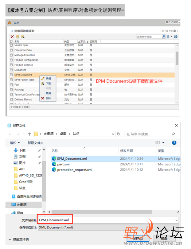Image resolution: width=191 pixels, height=249 pixels.
Task: Check the Product Configuration row checkbox
Action: point(11,60)
